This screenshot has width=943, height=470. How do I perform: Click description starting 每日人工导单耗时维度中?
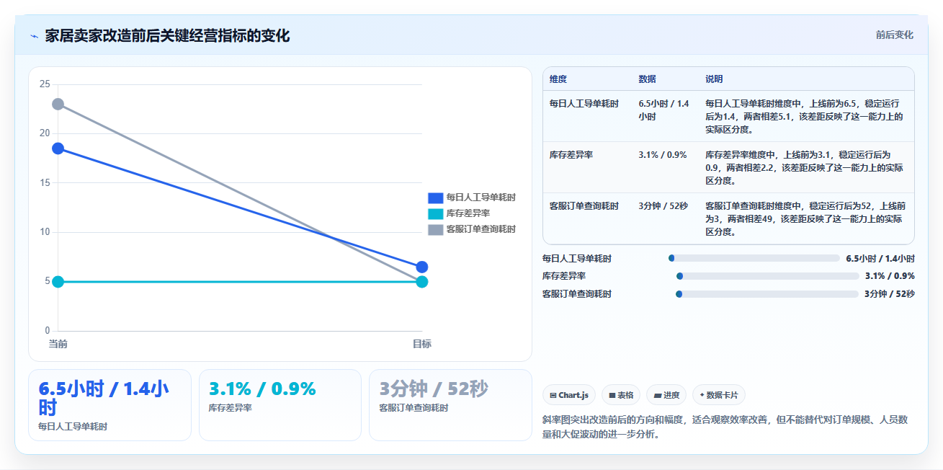[804, 116]
